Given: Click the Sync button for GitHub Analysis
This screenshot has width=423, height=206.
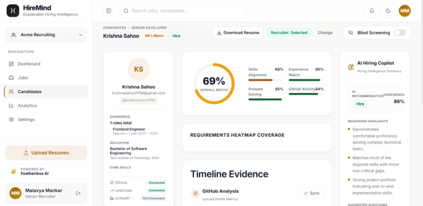Looking at the screenshot, I should [x=312, y=193].
